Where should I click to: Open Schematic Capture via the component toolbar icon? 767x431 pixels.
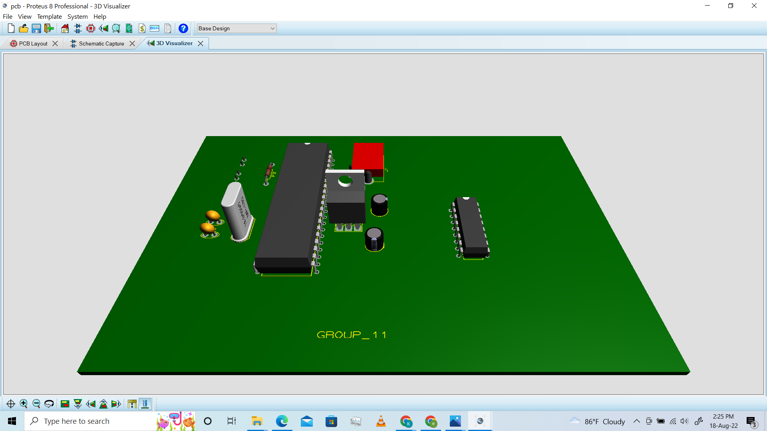tap(77, 28)
